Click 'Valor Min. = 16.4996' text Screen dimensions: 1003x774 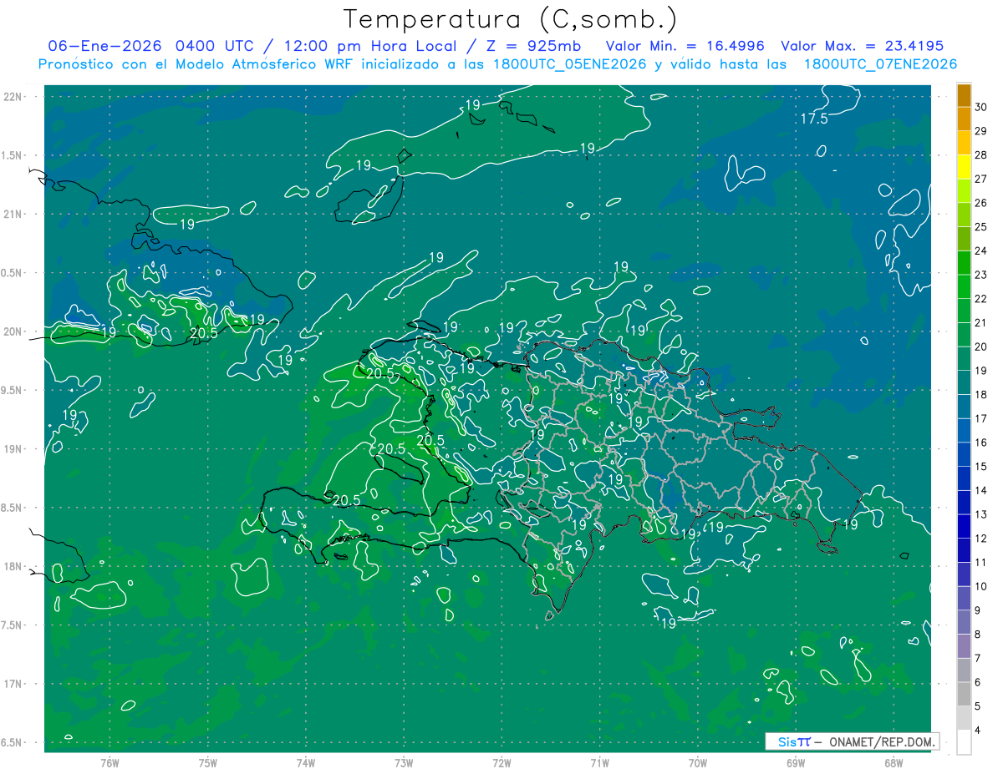(x=685, y=46)
